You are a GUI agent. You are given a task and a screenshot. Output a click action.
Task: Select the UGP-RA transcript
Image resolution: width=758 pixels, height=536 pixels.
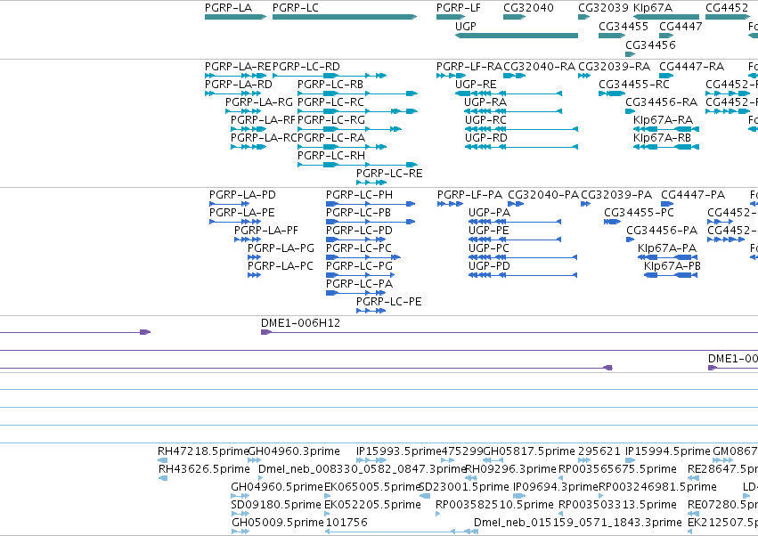pyautogui.click(x=513, y=111)
